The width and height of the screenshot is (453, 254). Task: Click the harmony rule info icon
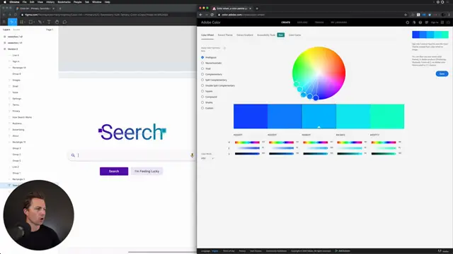pyautogui.click(x=224, y=48)
